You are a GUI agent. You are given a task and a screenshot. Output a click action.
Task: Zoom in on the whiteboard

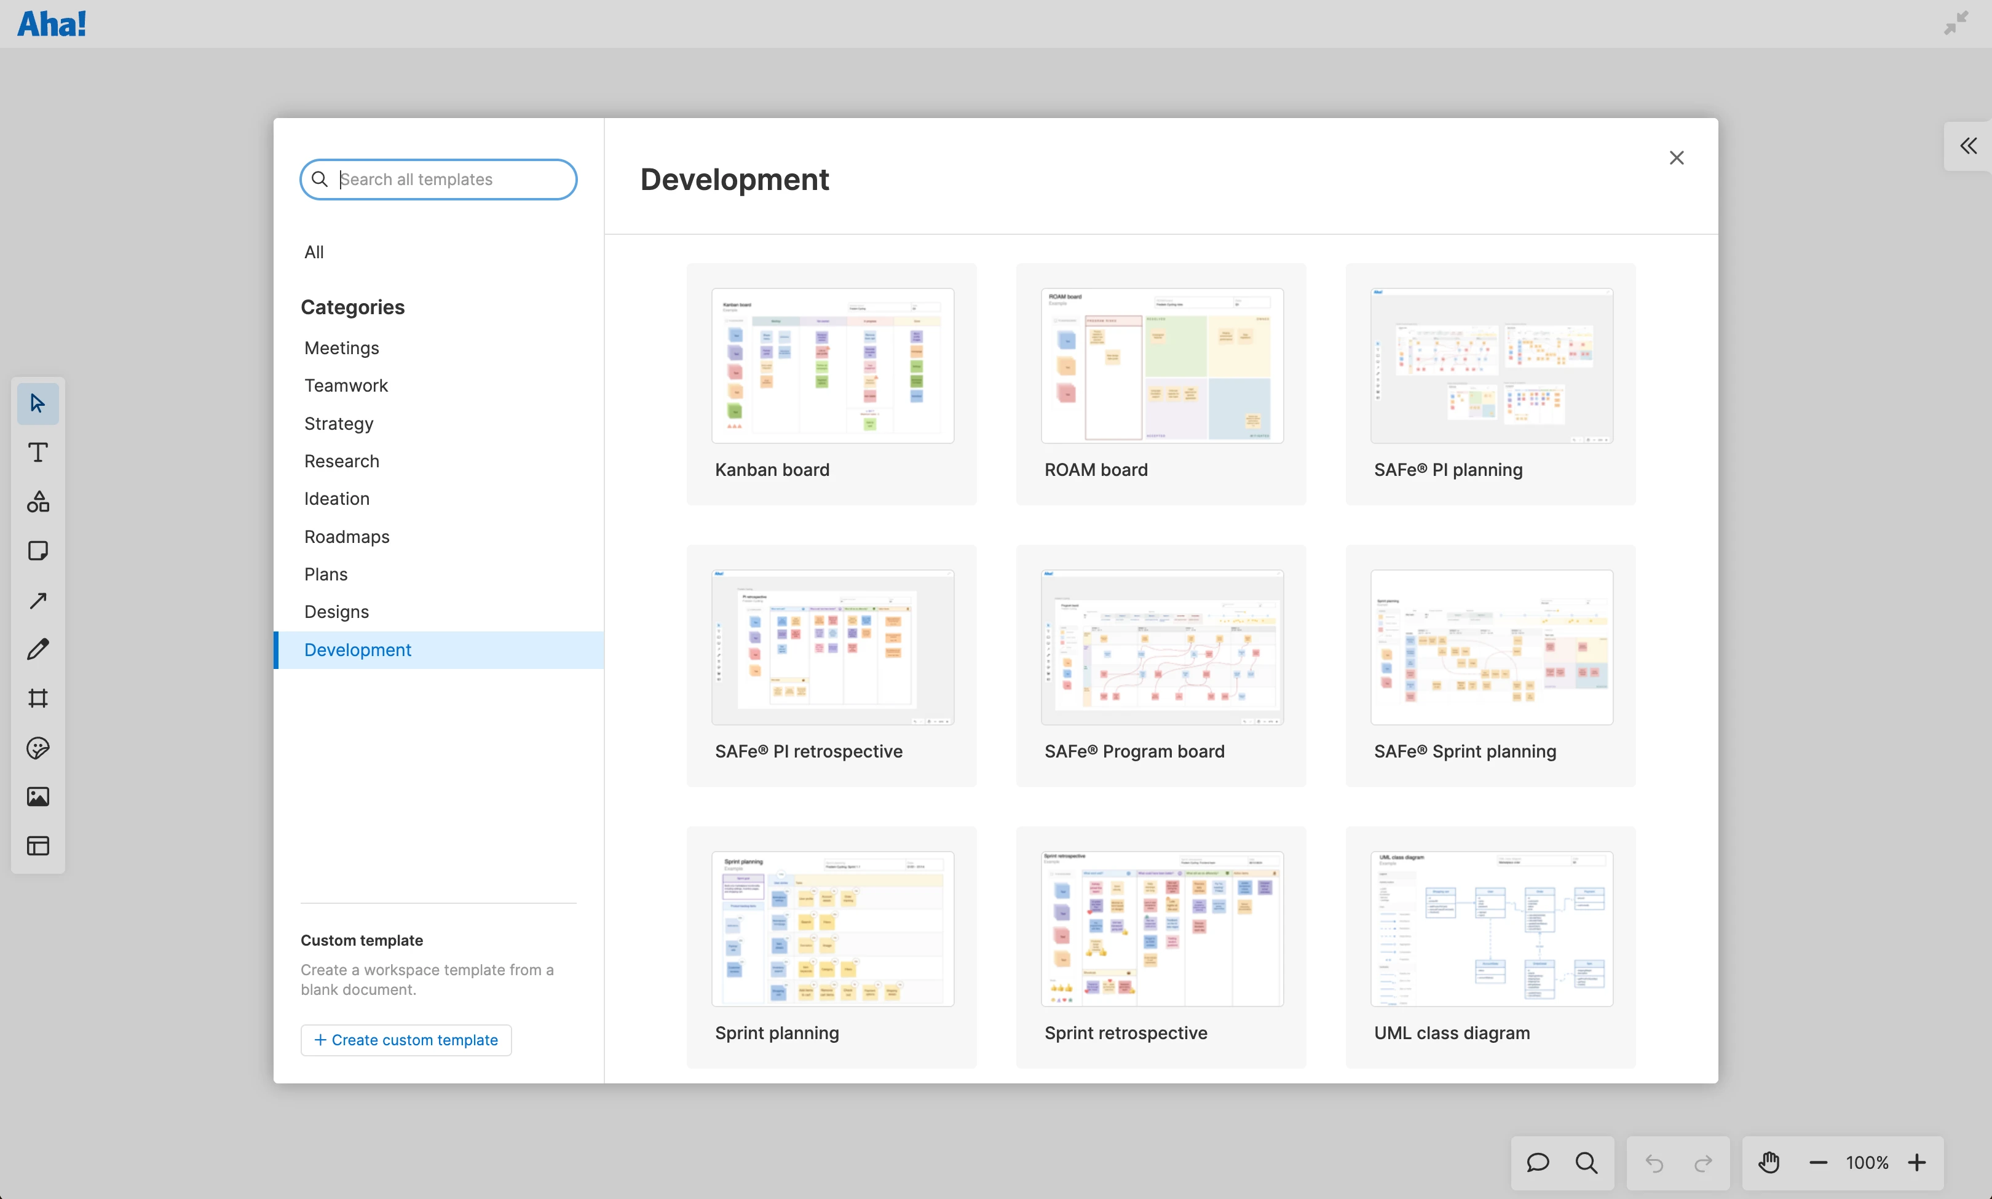point(1918,1163)
